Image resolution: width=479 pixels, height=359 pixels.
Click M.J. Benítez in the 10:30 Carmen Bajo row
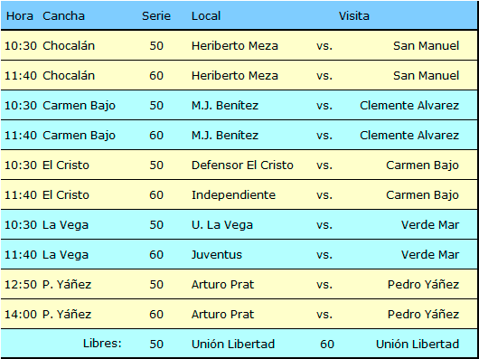point(225,106)
